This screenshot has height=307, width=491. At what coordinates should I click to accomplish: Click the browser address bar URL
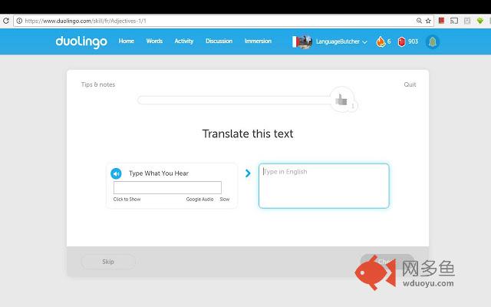(85, 21)
